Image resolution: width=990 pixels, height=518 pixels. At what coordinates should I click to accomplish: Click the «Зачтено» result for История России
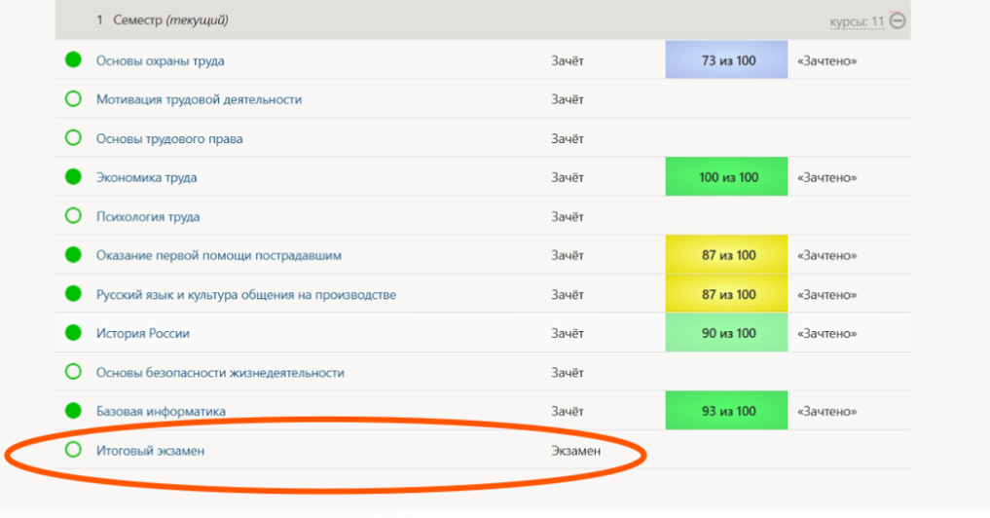(x=826, y=334)
